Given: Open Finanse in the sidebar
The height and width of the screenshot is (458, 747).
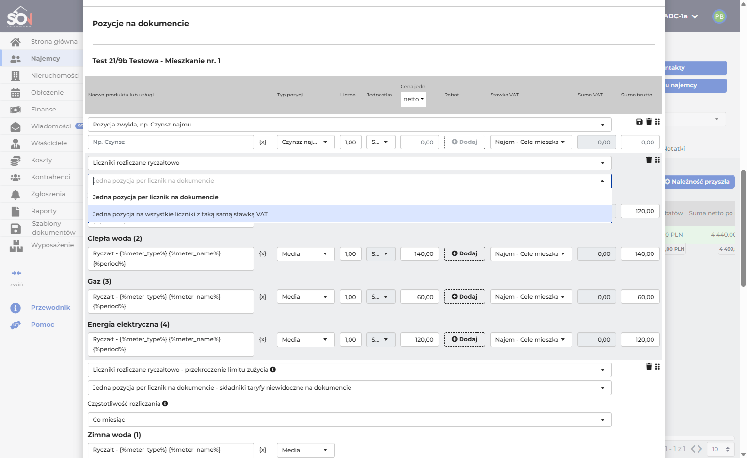Looking at the screenshot, I should pos(43,109).
